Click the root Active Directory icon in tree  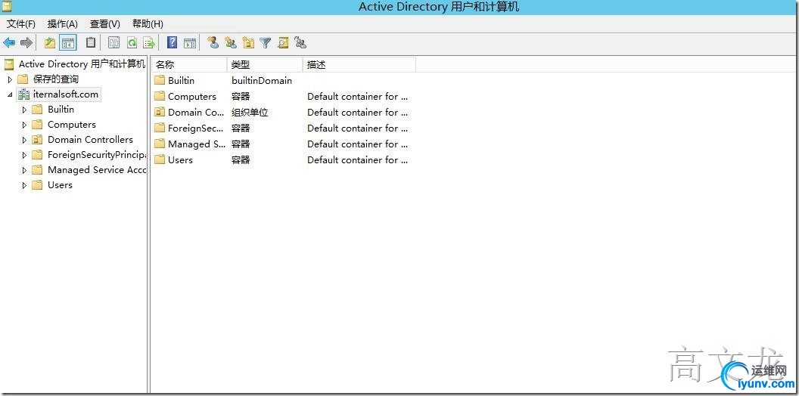click(x=8, y=64)
